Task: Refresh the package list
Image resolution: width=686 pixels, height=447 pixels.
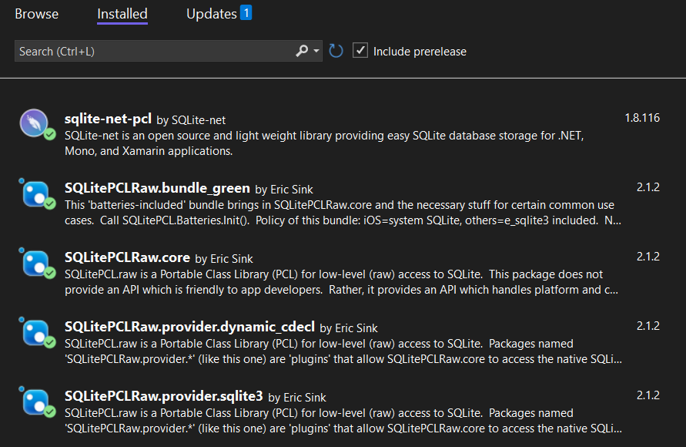Action: pyautogui.click(x=336, y=51)
